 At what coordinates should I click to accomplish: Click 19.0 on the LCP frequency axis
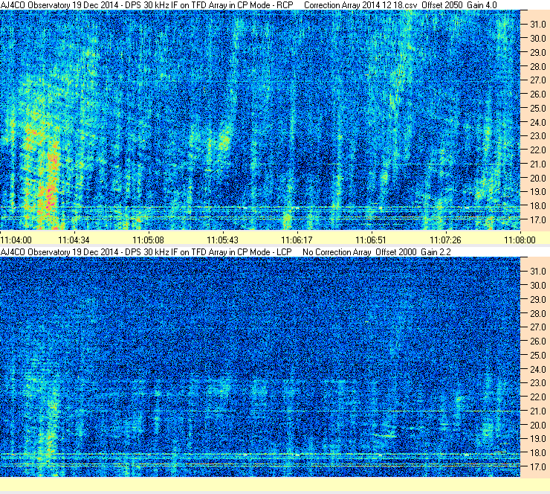coord(537,439)
